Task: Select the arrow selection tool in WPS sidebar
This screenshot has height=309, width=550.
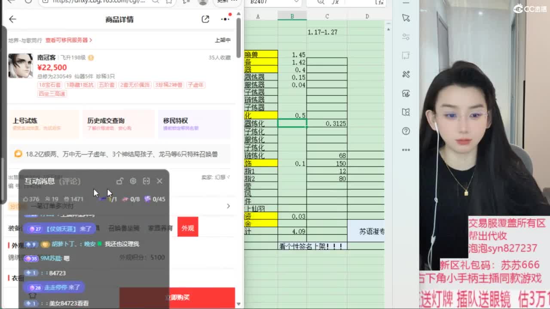Action: 406,18
